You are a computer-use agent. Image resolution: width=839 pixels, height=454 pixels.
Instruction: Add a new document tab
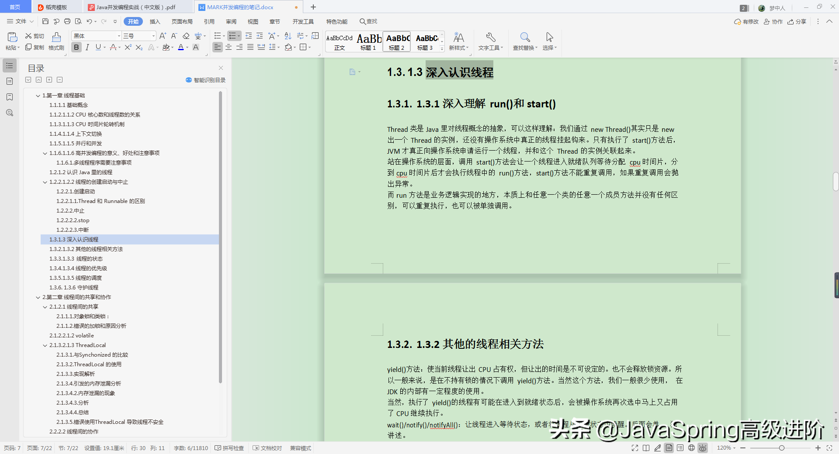pyautogui.click(x=313, y=7)
